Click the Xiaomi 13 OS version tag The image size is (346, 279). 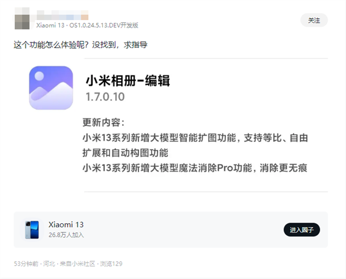click(x=87, y=25)
